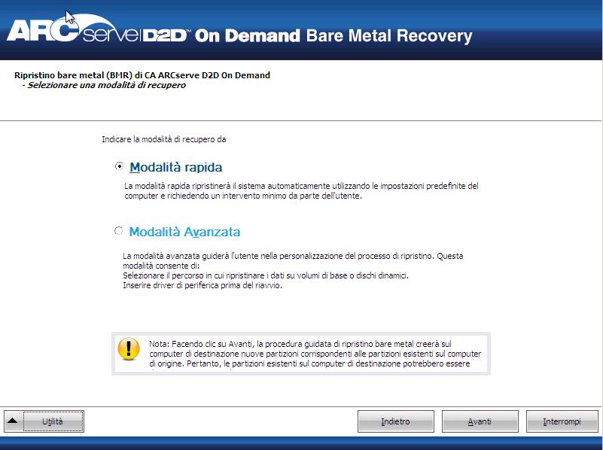The height and width of the screenshot is (450, 603).
Task: Go back with the Indietro button
Action: click(396, 421)
